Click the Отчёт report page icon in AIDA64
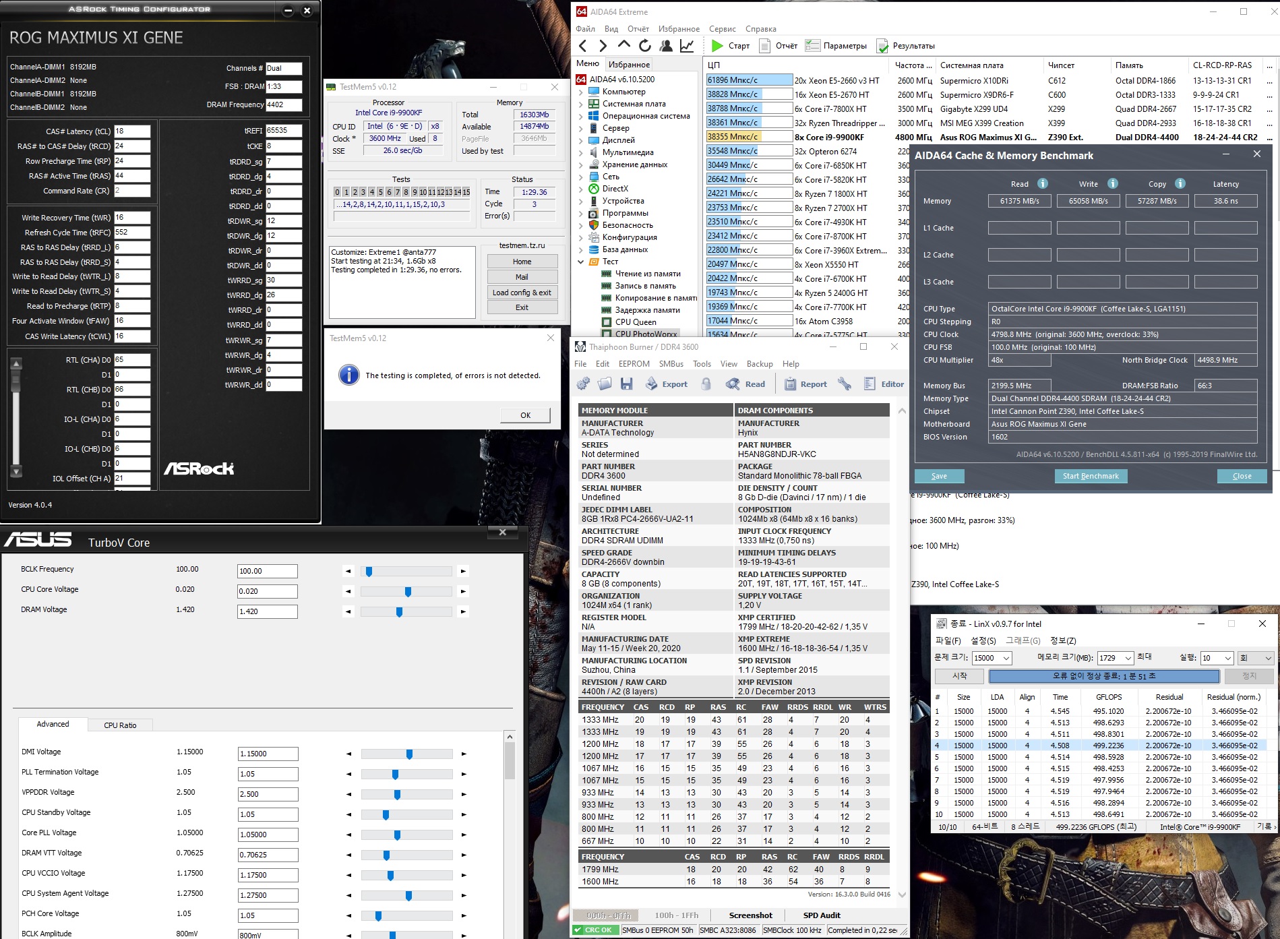The image size is (1280, 939). pyautogui.click(x=764, y=46)
